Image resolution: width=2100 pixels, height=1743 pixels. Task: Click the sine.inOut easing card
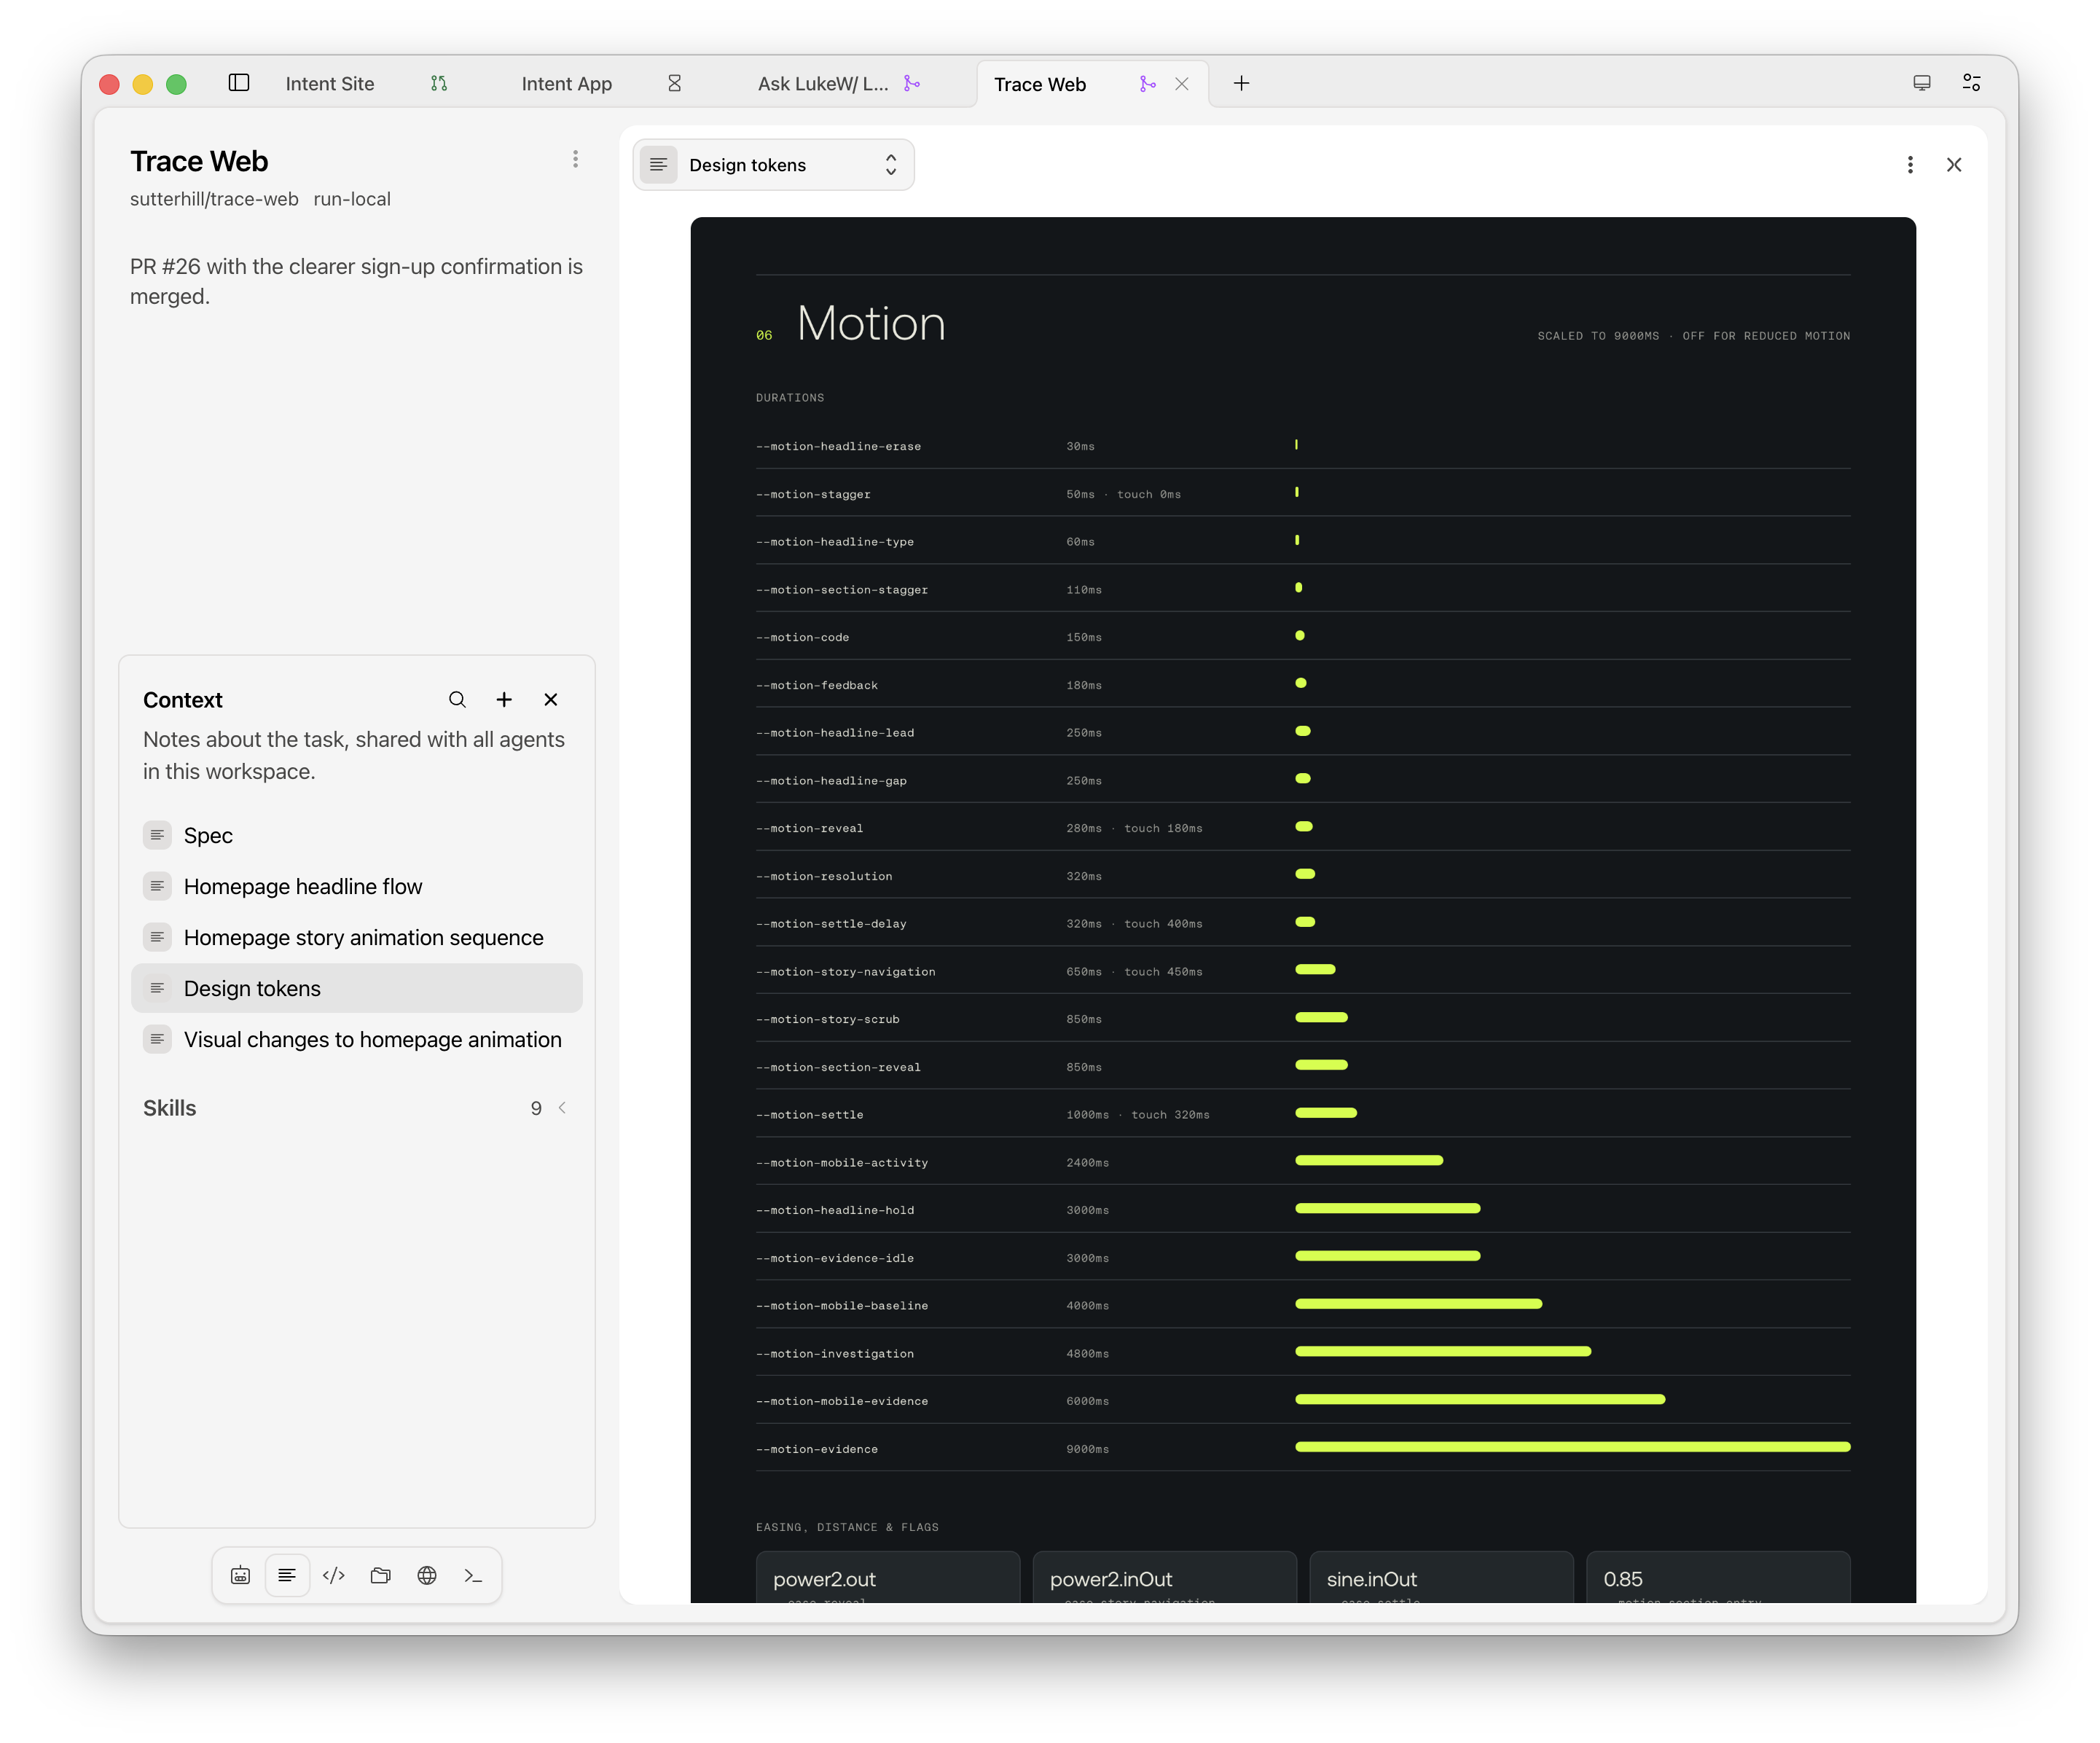tap(1442, 1578)
